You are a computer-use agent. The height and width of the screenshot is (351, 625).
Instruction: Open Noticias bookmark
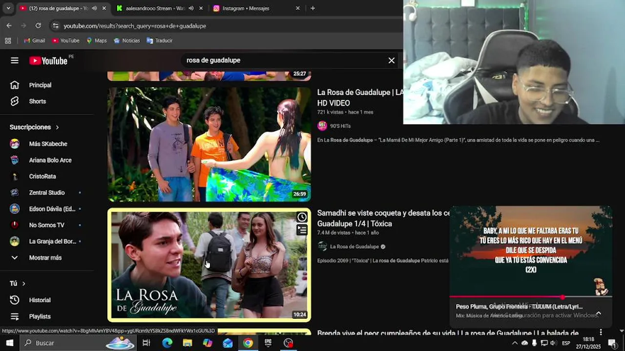(x=126, y=40)
